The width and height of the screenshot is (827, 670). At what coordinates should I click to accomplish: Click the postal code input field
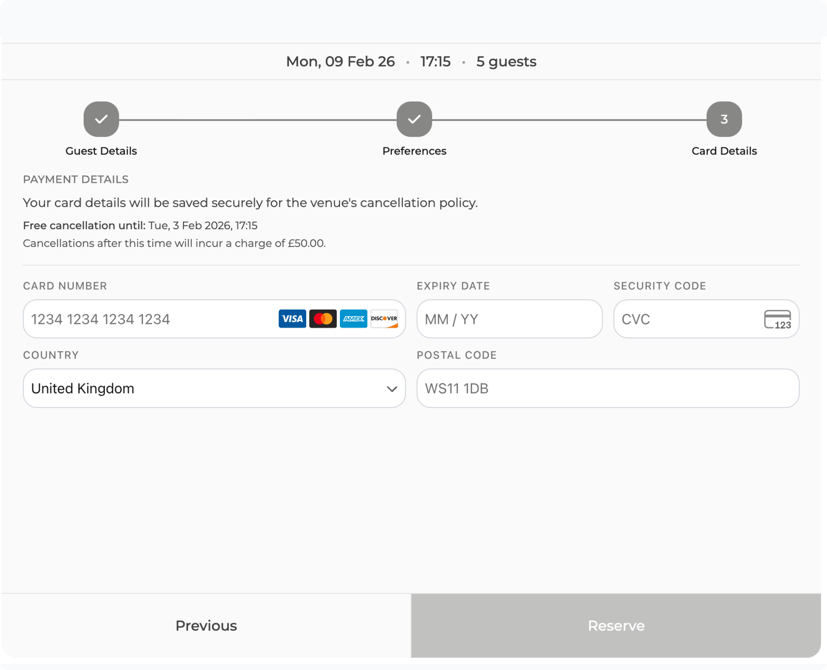click(x=607, y=388)
